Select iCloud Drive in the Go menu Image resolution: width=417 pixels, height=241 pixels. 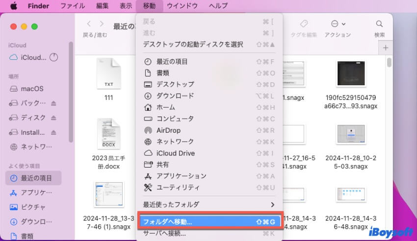[209, 153]
